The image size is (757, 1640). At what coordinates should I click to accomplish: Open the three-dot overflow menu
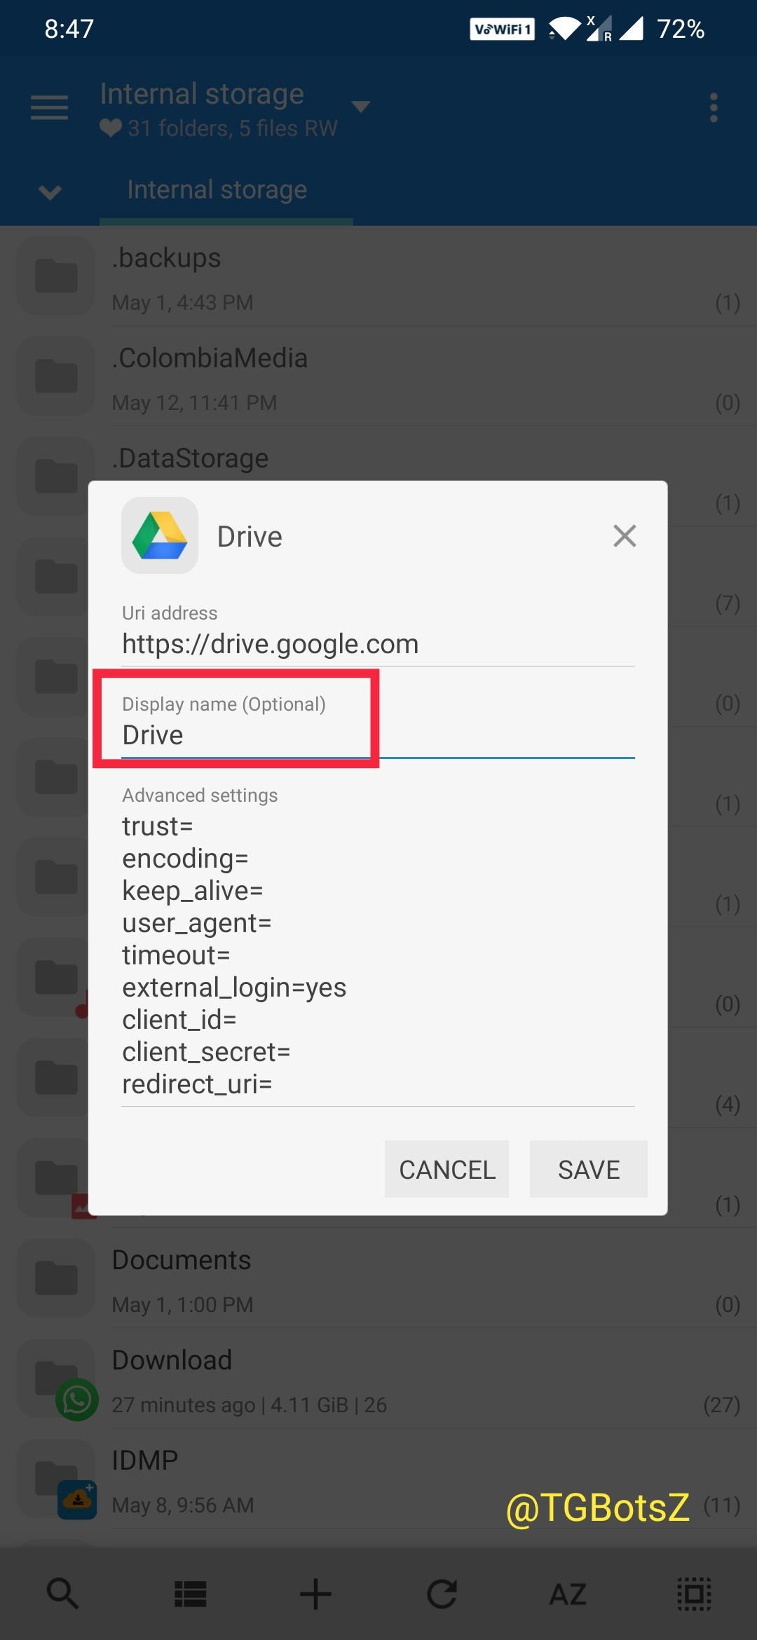[x=714, y=107]
